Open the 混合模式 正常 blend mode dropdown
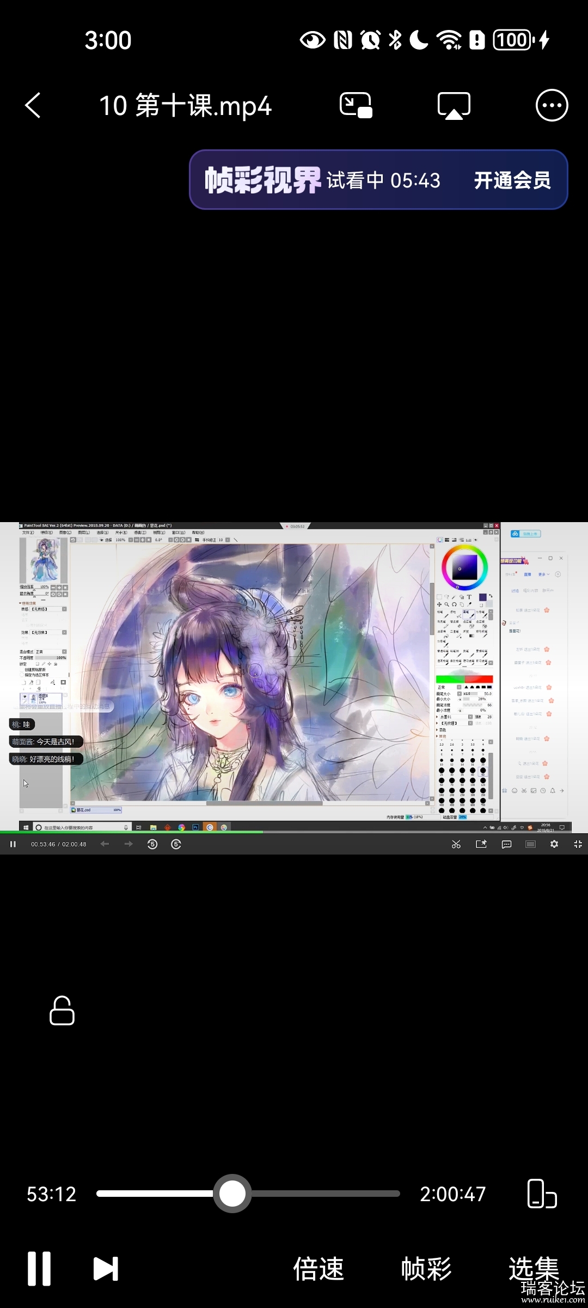This screenshot has width=588, height=1308. click(51, 652)
